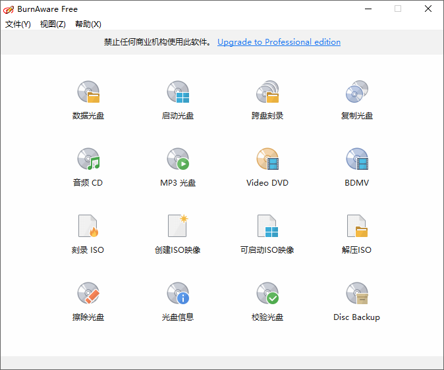Open the Disc Backup icon
This screenshot has height=370, width=444.
pos(357,293)
